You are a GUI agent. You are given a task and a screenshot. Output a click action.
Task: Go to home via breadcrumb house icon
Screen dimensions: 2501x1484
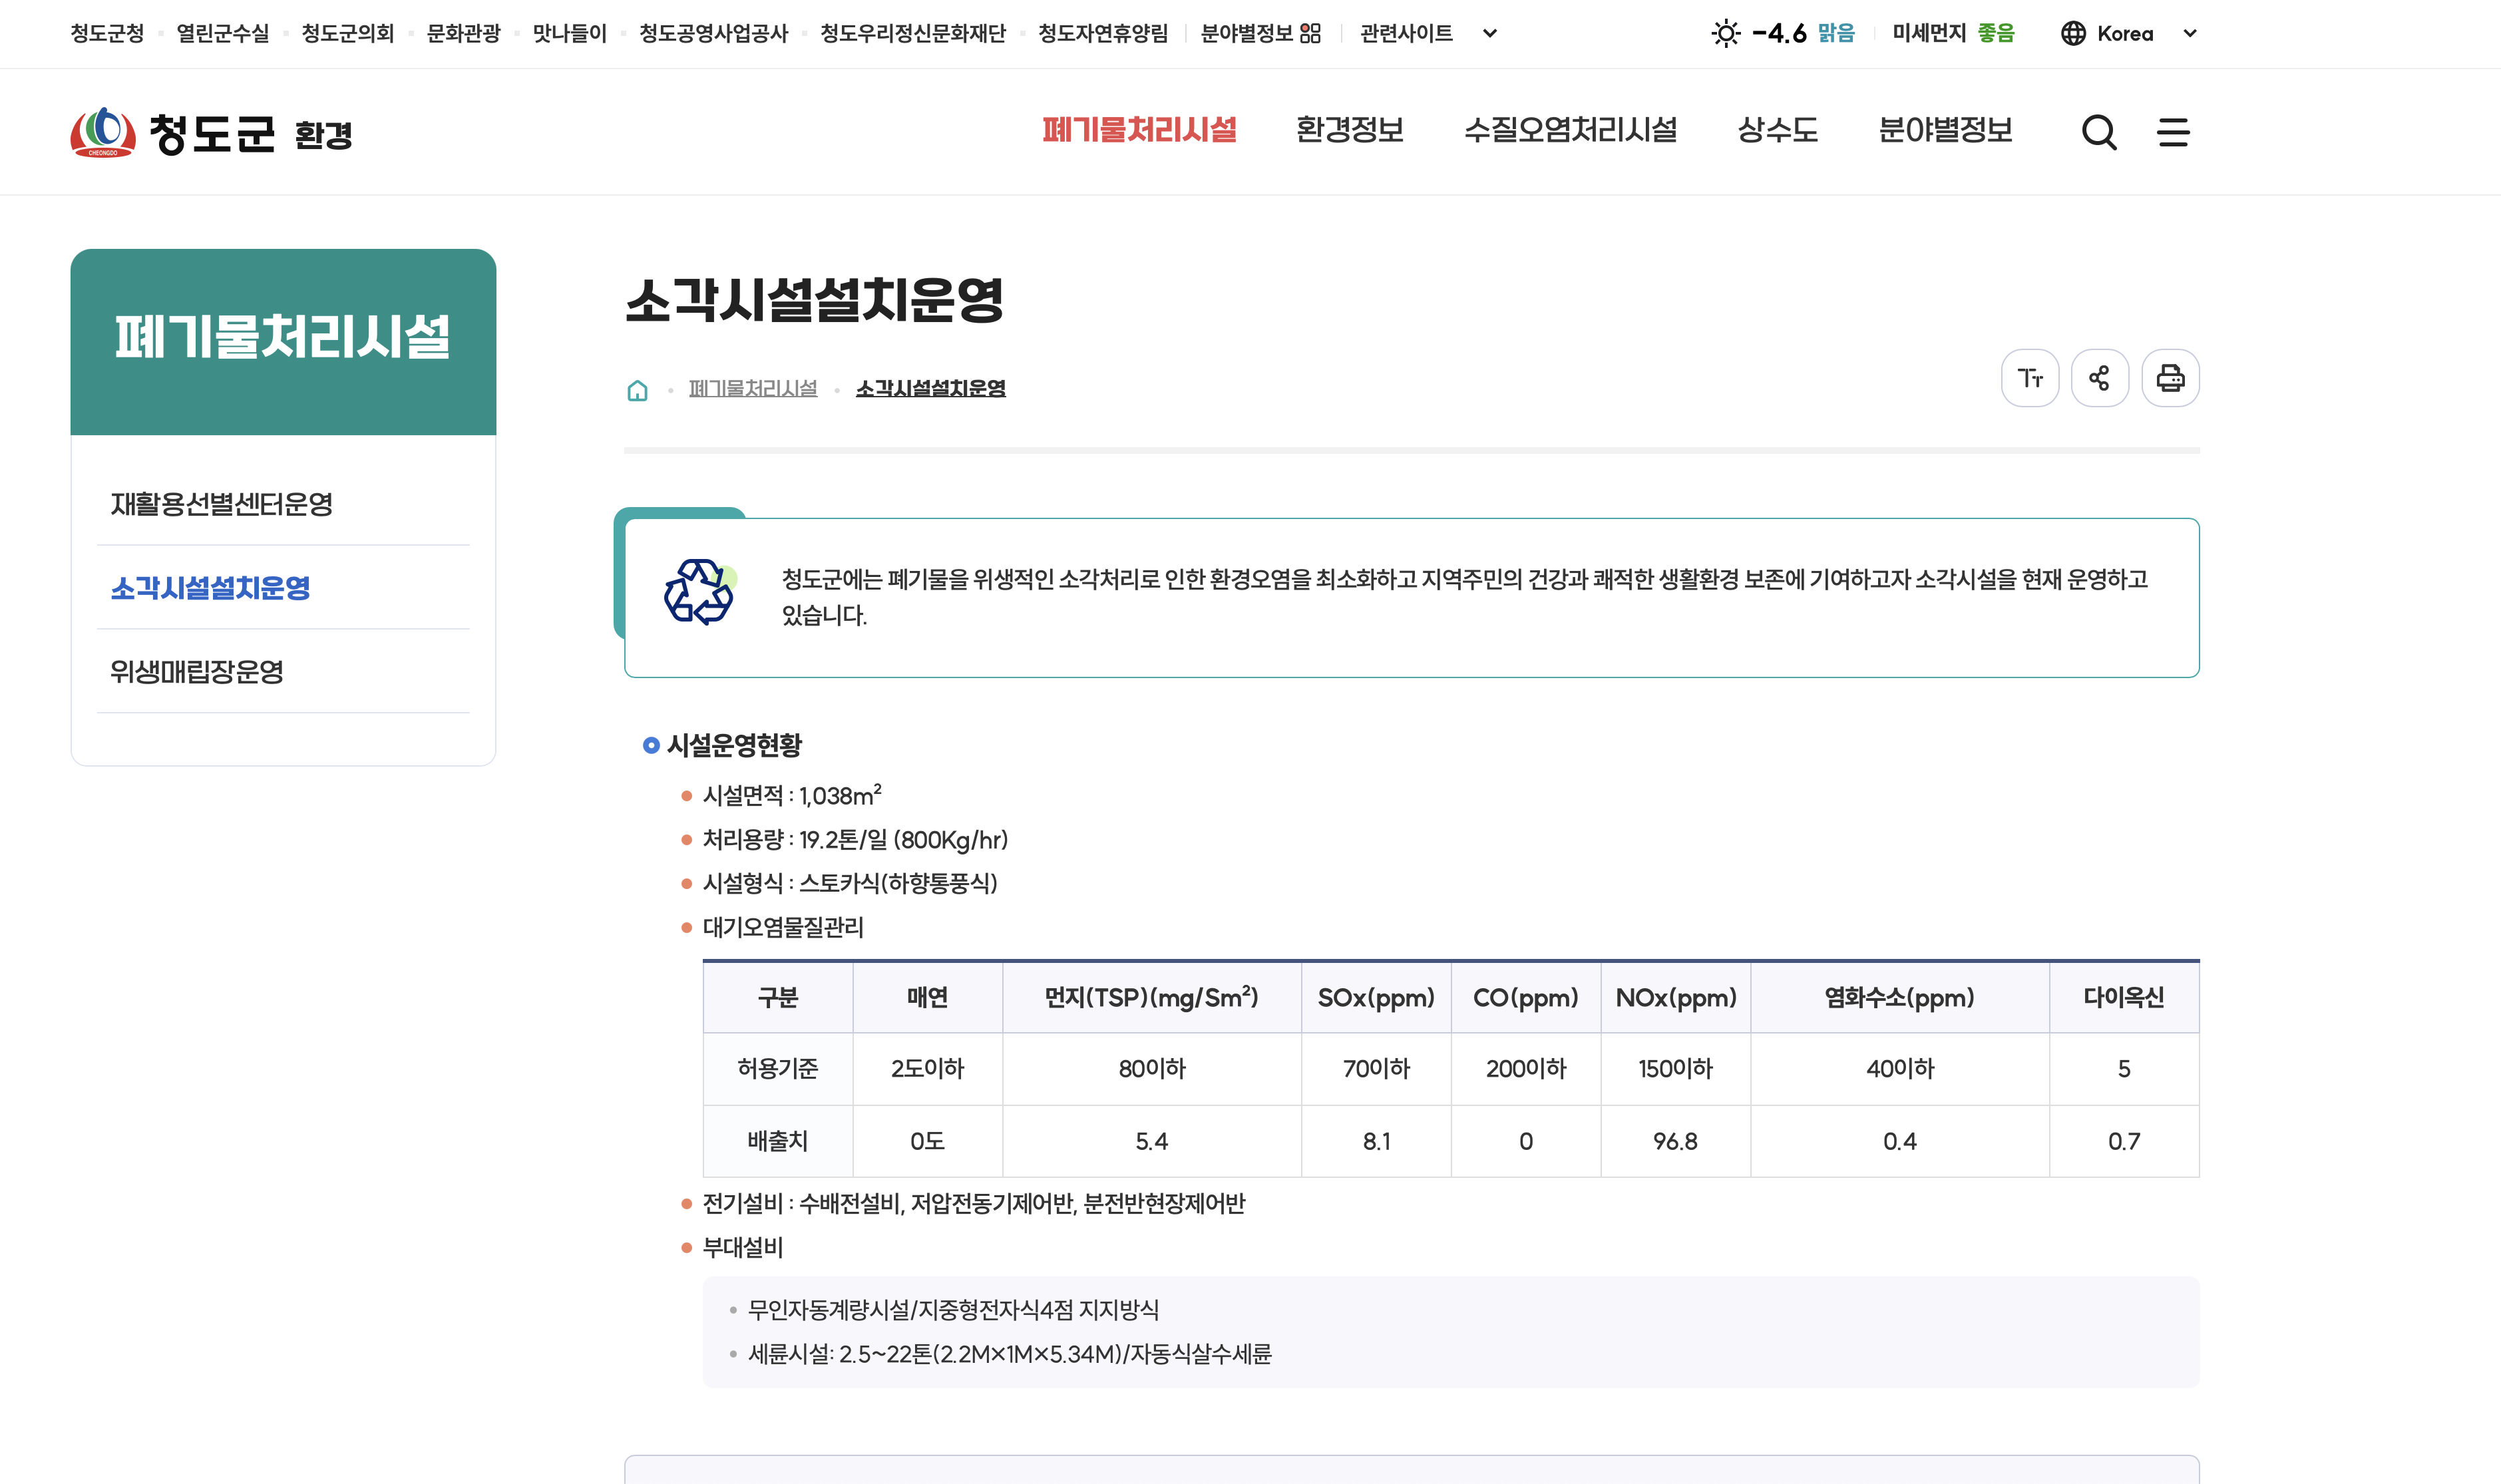click(637, 390)
